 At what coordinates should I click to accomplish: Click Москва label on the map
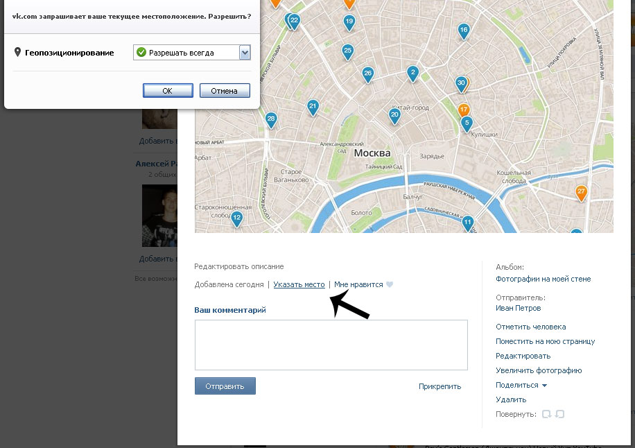(372, 153)
